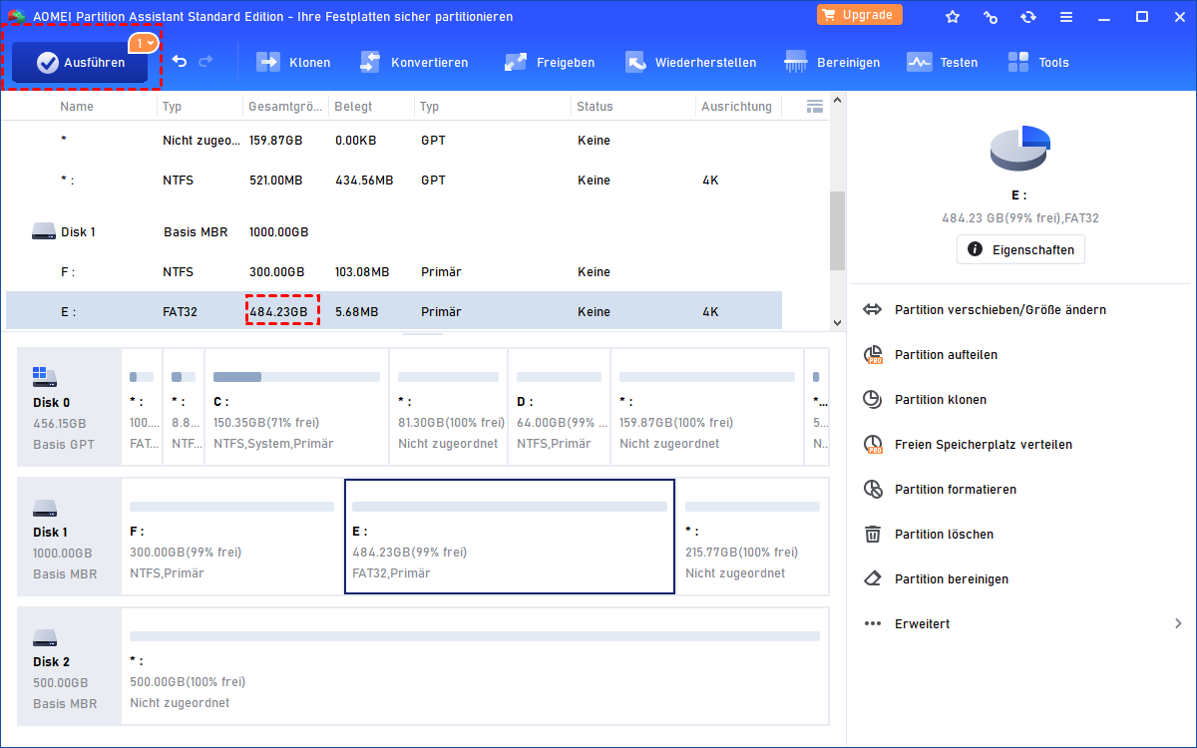Click the refresh icon in title bar
This screenshot has width=1197, height=748.
[x=1028, y=17]
